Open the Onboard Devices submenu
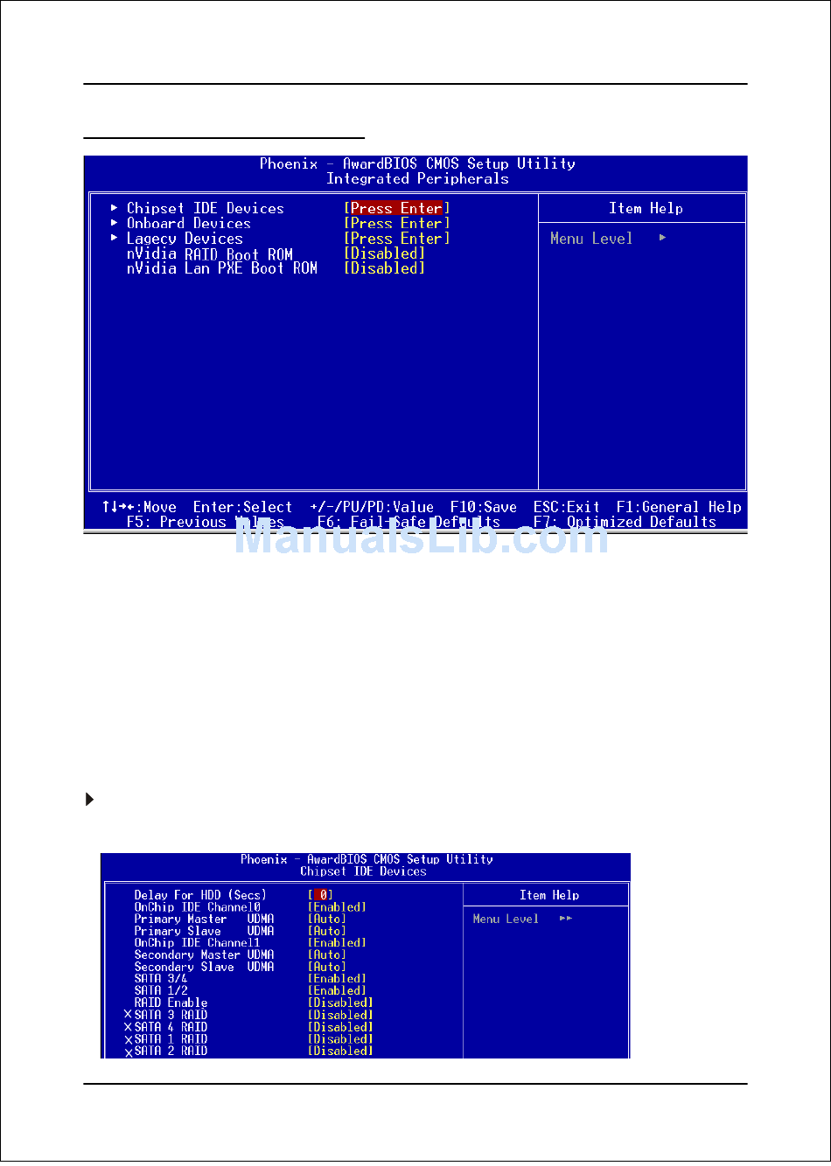This screenshot has height=1166, width=831. tap(189, 223)
